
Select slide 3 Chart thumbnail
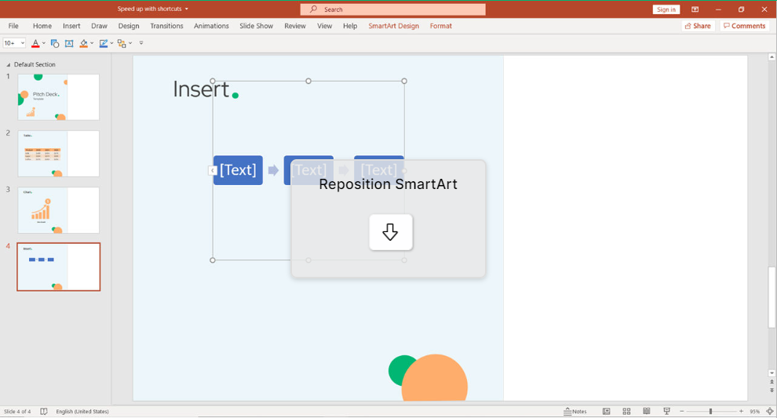[x=59, y=210]
